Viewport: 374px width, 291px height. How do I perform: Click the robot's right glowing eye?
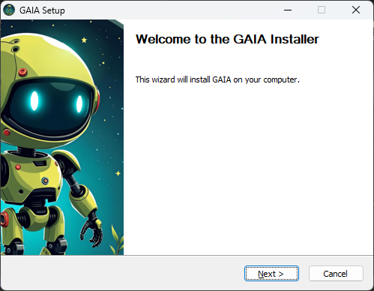[79, 103]
